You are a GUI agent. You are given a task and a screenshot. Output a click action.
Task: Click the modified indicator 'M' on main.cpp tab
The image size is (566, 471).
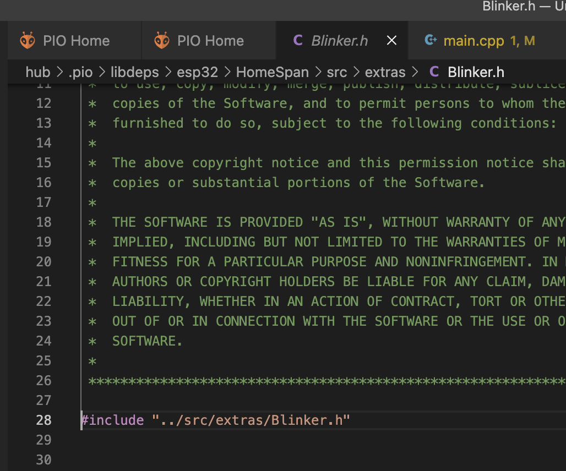click(x=530, y=40)
